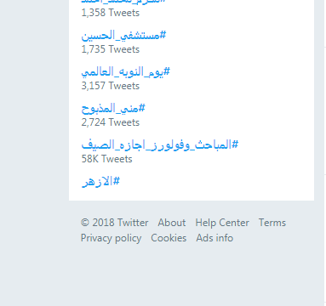Open the About footer link

pos(172,223)
